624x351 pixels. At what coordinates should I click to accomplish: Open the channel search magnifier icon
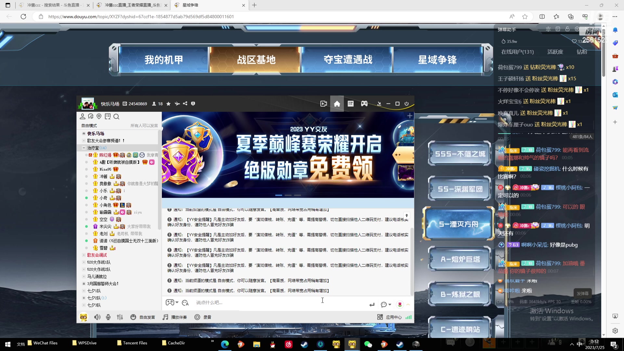point(116,116)
